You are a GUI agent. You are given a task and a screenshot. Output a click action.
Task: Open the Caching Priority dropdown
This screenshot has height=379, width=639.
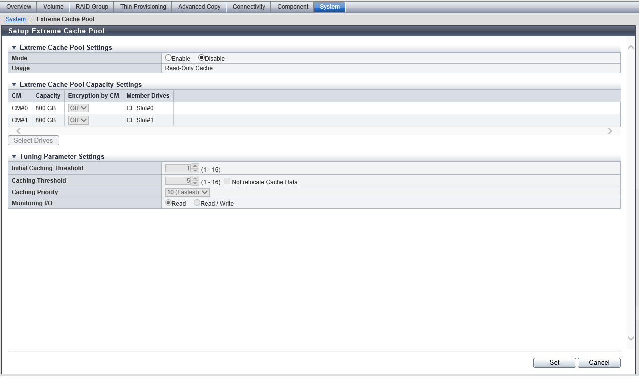tap(188, 192)
